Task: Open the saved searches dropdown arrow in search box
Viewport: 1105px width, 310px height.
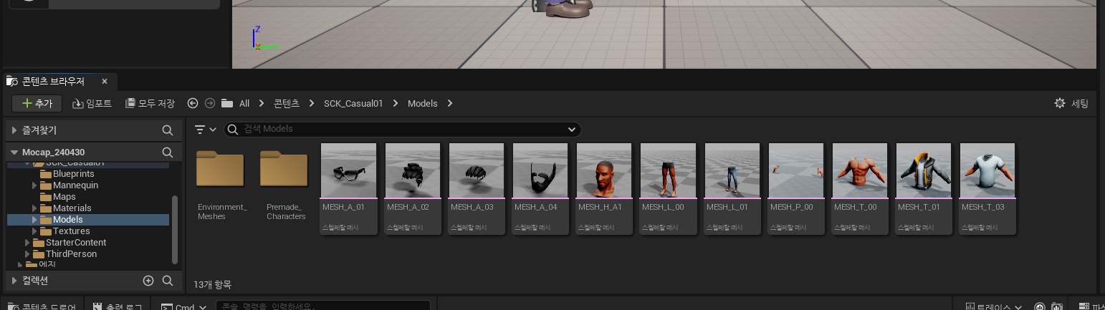Action: pyautogui.click(x=572, y=130)
